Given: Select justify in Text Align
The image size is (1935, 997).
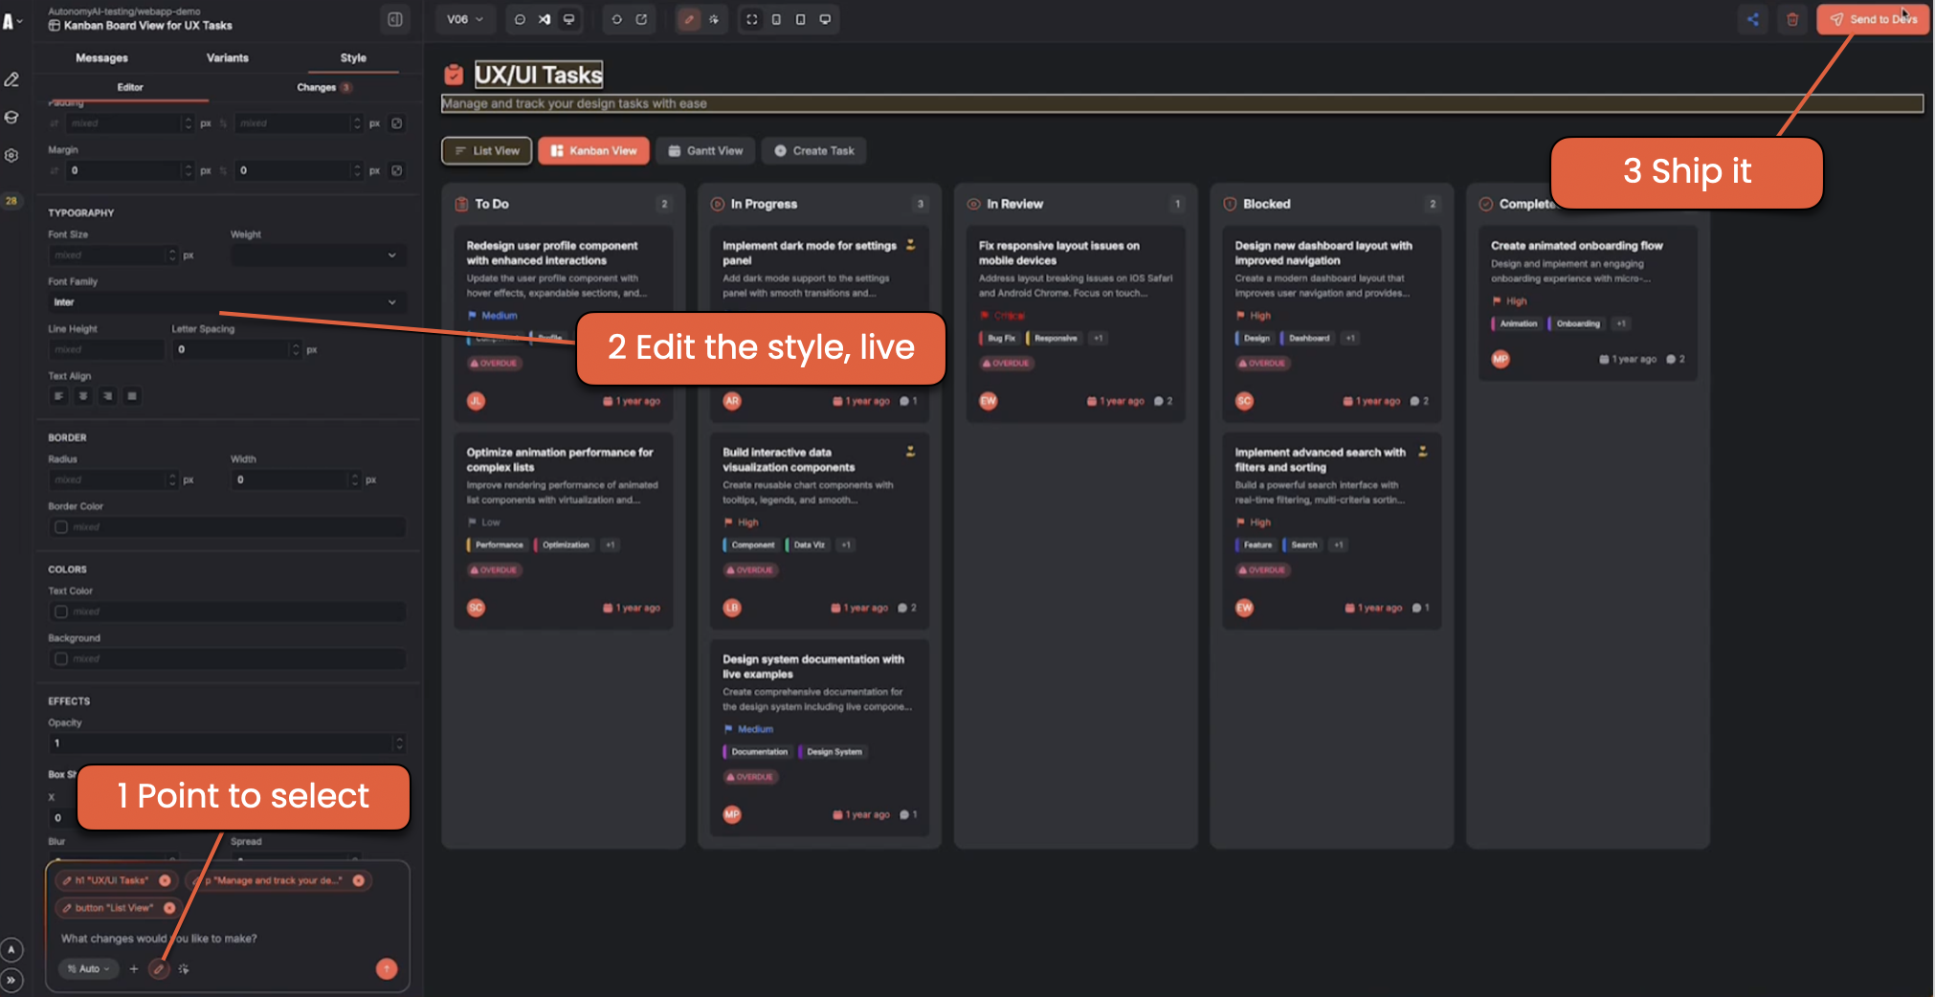Looking at the screenshot, I should pyautogui.click(x=132, y=396).
